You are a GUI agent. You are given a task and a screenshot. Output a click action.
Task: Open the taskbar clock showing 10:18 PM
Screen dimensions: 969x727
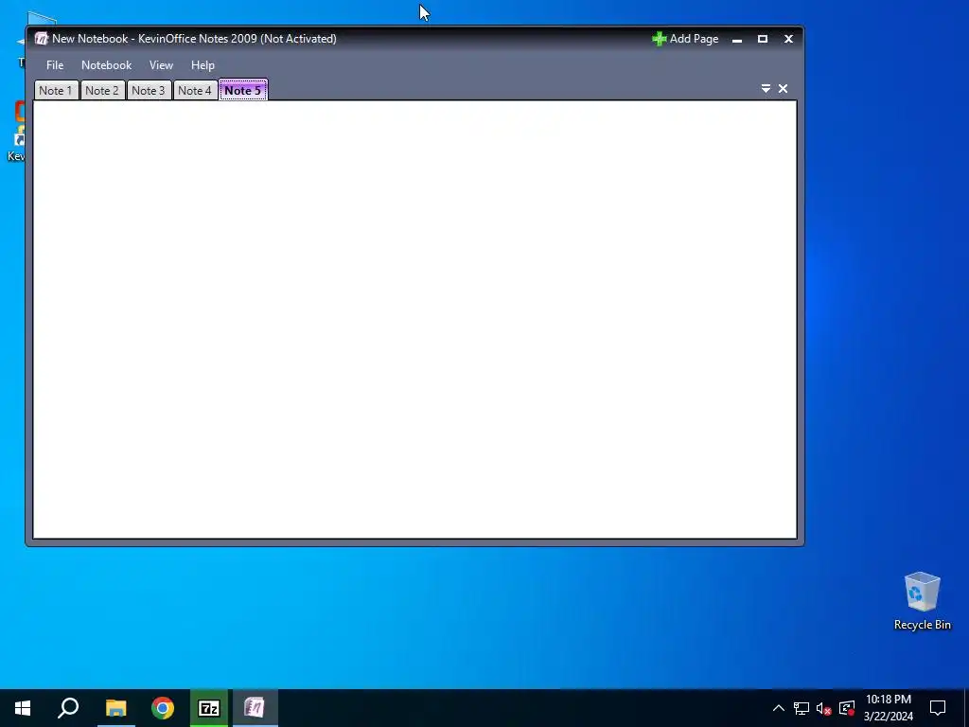pyautogui.click(x=888, y=708)
